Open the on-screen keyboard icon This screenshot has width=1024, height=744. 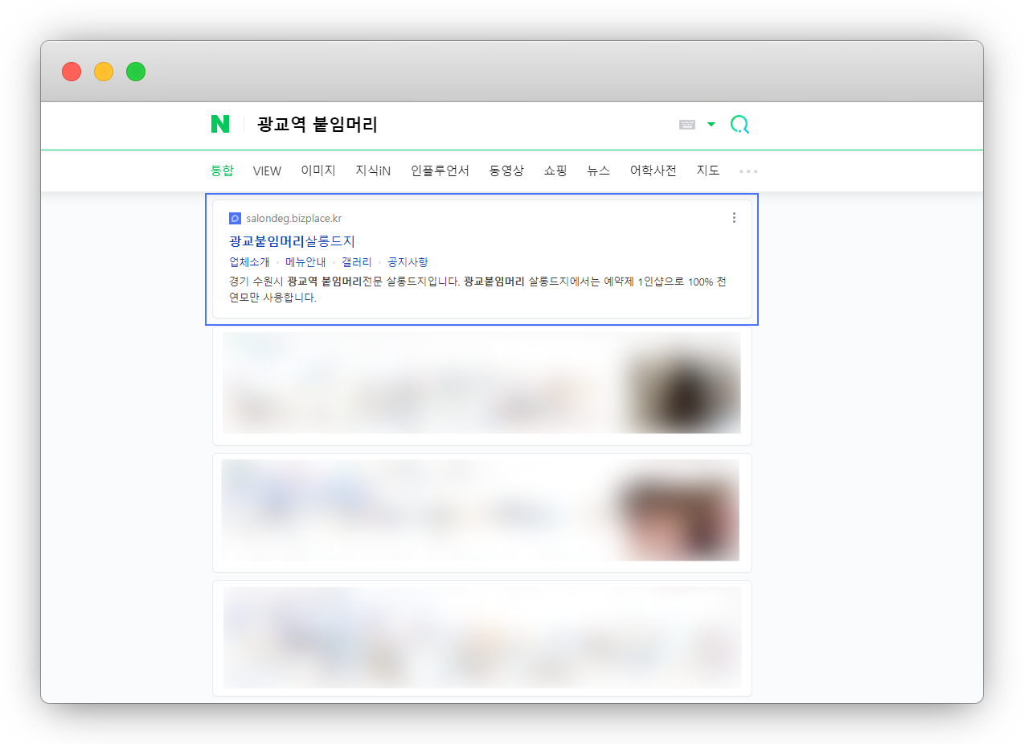click(686, 125)
